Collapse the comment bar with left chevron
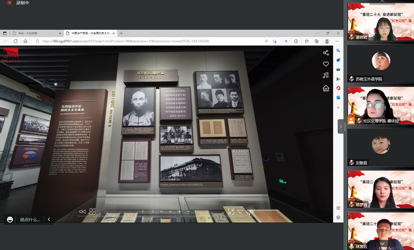 click(x=49, y=219)
